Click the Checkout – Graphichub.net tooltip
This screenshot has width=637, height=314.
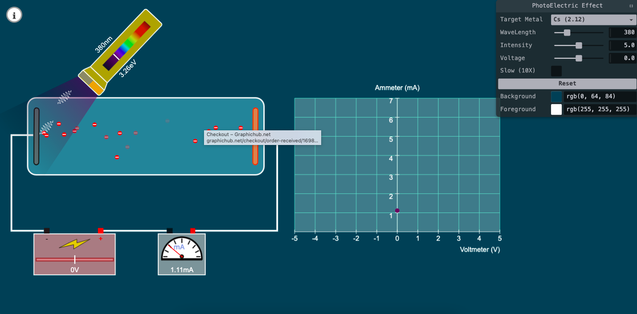pyautogui.click(x=262, y=137)
